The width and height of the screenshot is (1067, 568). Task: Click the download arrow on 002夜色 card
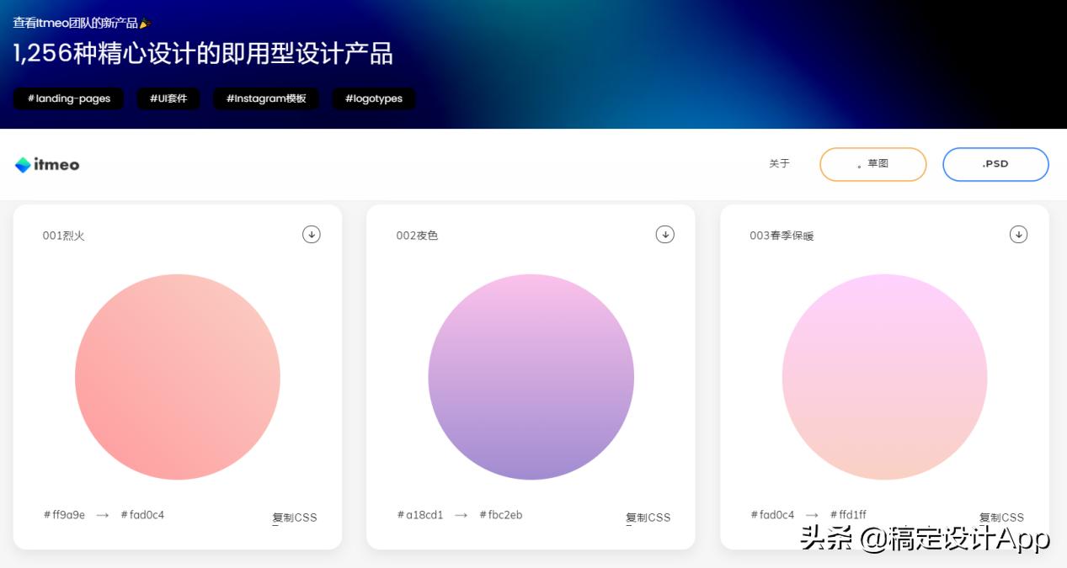[x=664, y=235]
